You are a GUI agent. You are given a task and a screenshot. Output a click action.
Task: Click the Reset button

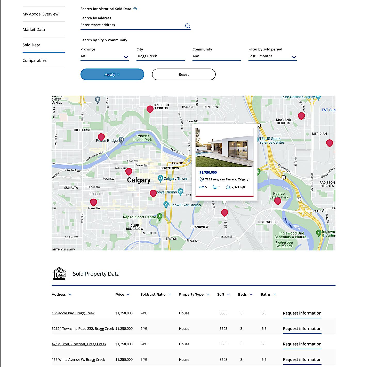pos(184,74)
